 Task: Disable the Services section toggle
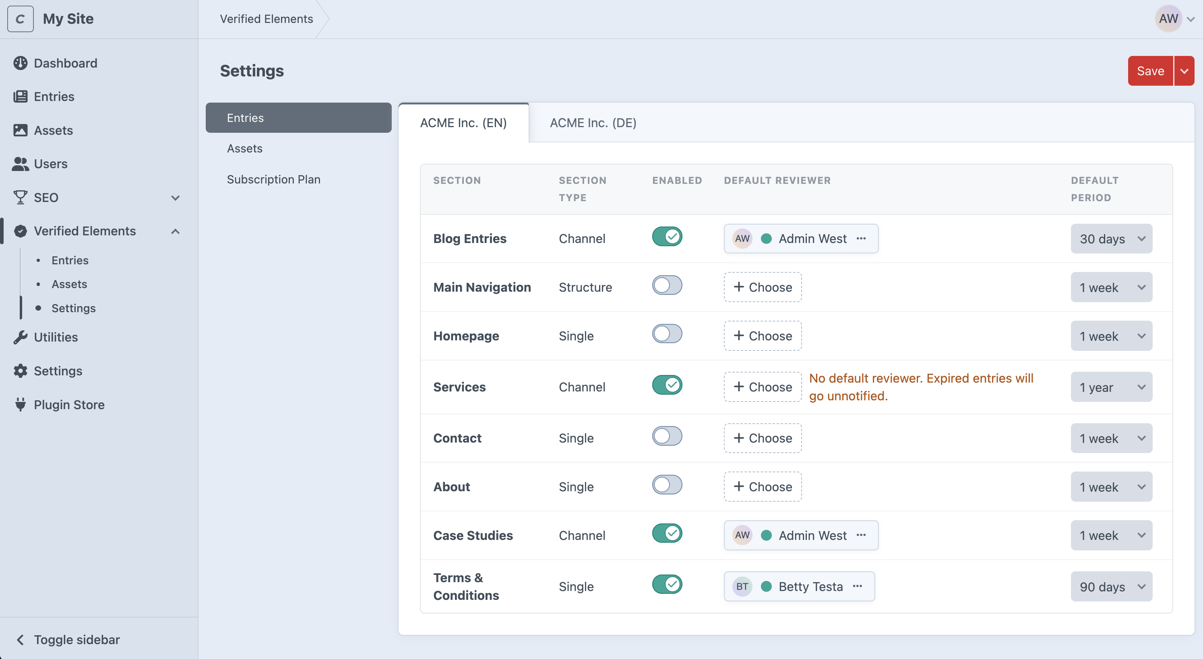tap(667, 385)
